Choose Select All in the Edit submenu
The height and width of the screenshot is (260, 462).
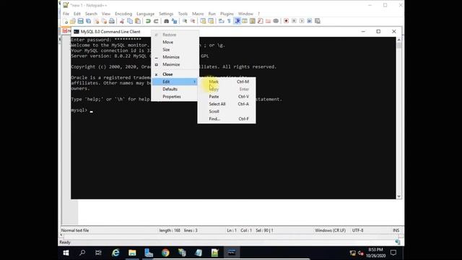(x=227, y=104)
